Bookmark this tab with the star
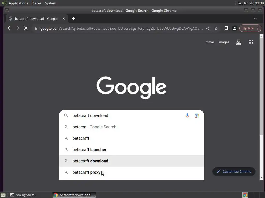 [x=216, y=28]
